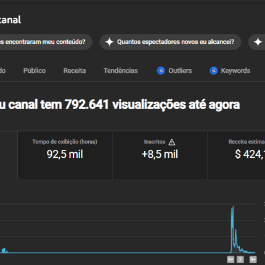Click the blue icon beside Keywords
The width and height of the screenshot is (265, 265).
[214, 71]
